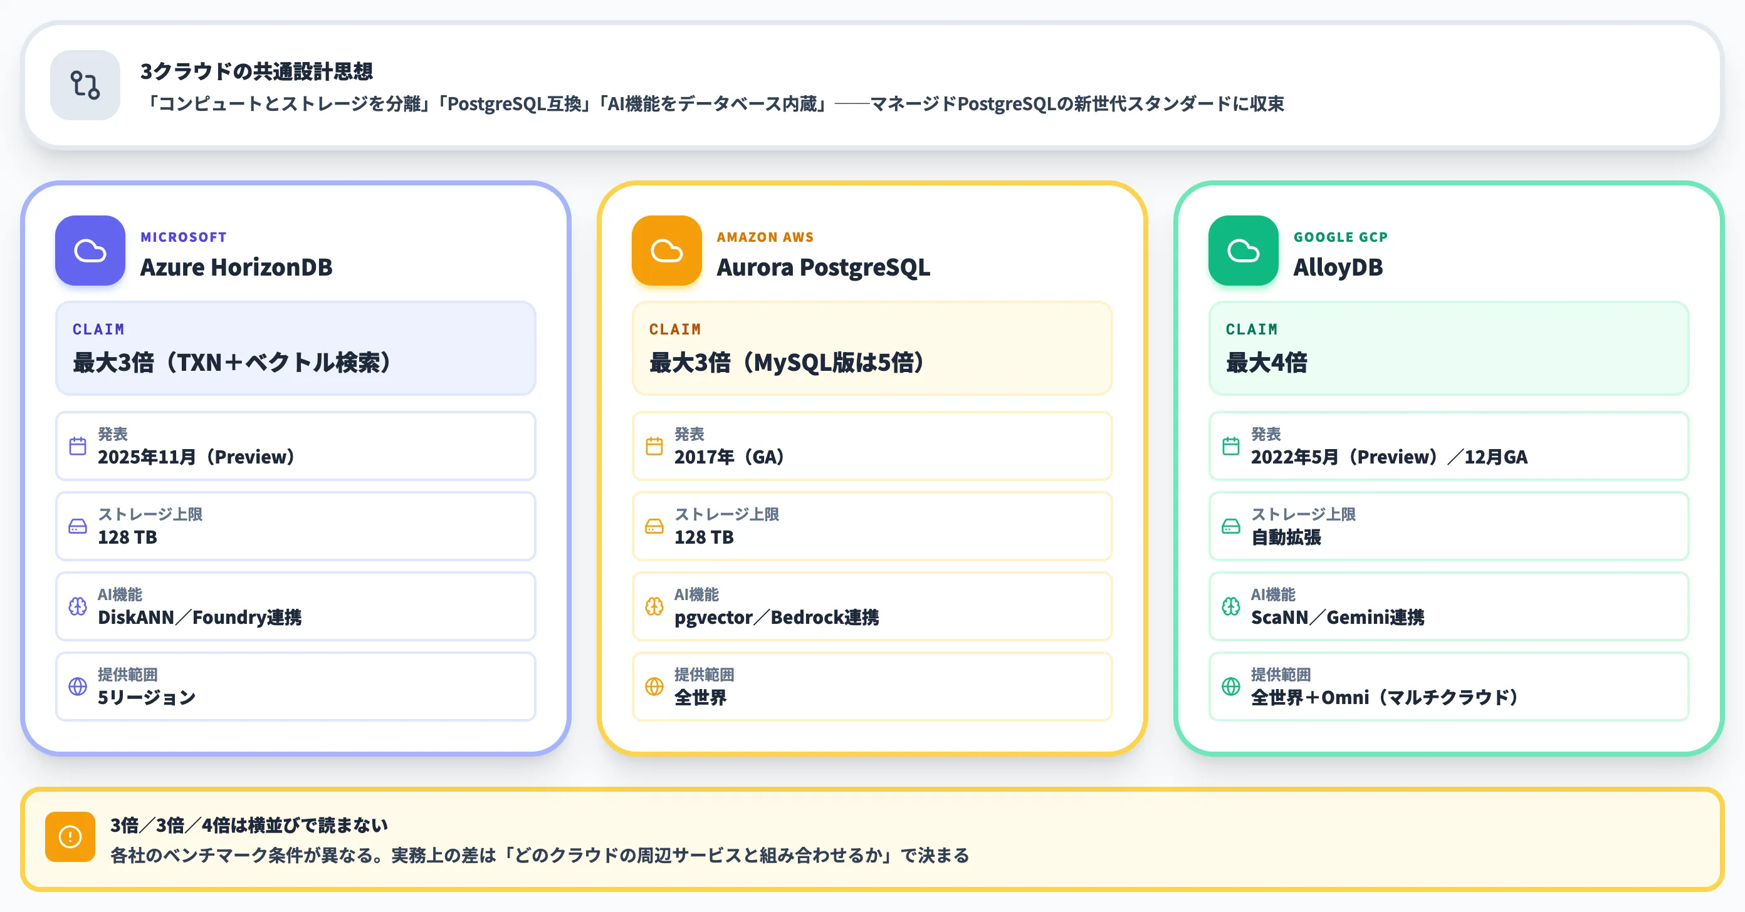Click calendar icon next to 2022年5月（Preview）

click(1231, 446)
